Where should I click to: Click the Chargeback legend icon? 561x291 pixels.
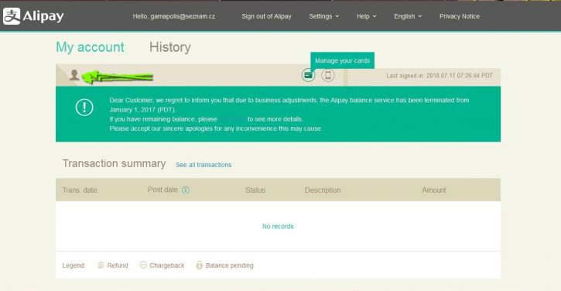click(x=143, y=265)
